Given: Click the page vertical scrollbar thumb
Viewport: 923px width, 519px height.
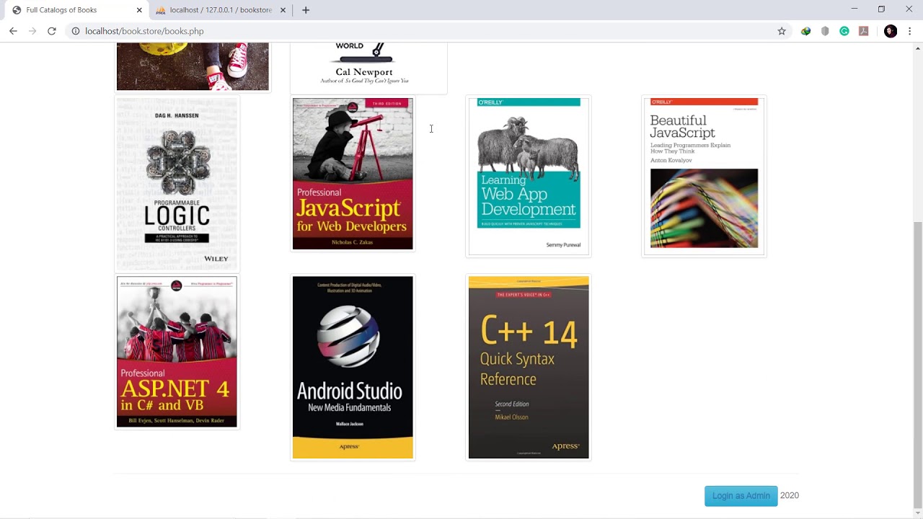Looking at the screenshot, I should coord(917,364).
